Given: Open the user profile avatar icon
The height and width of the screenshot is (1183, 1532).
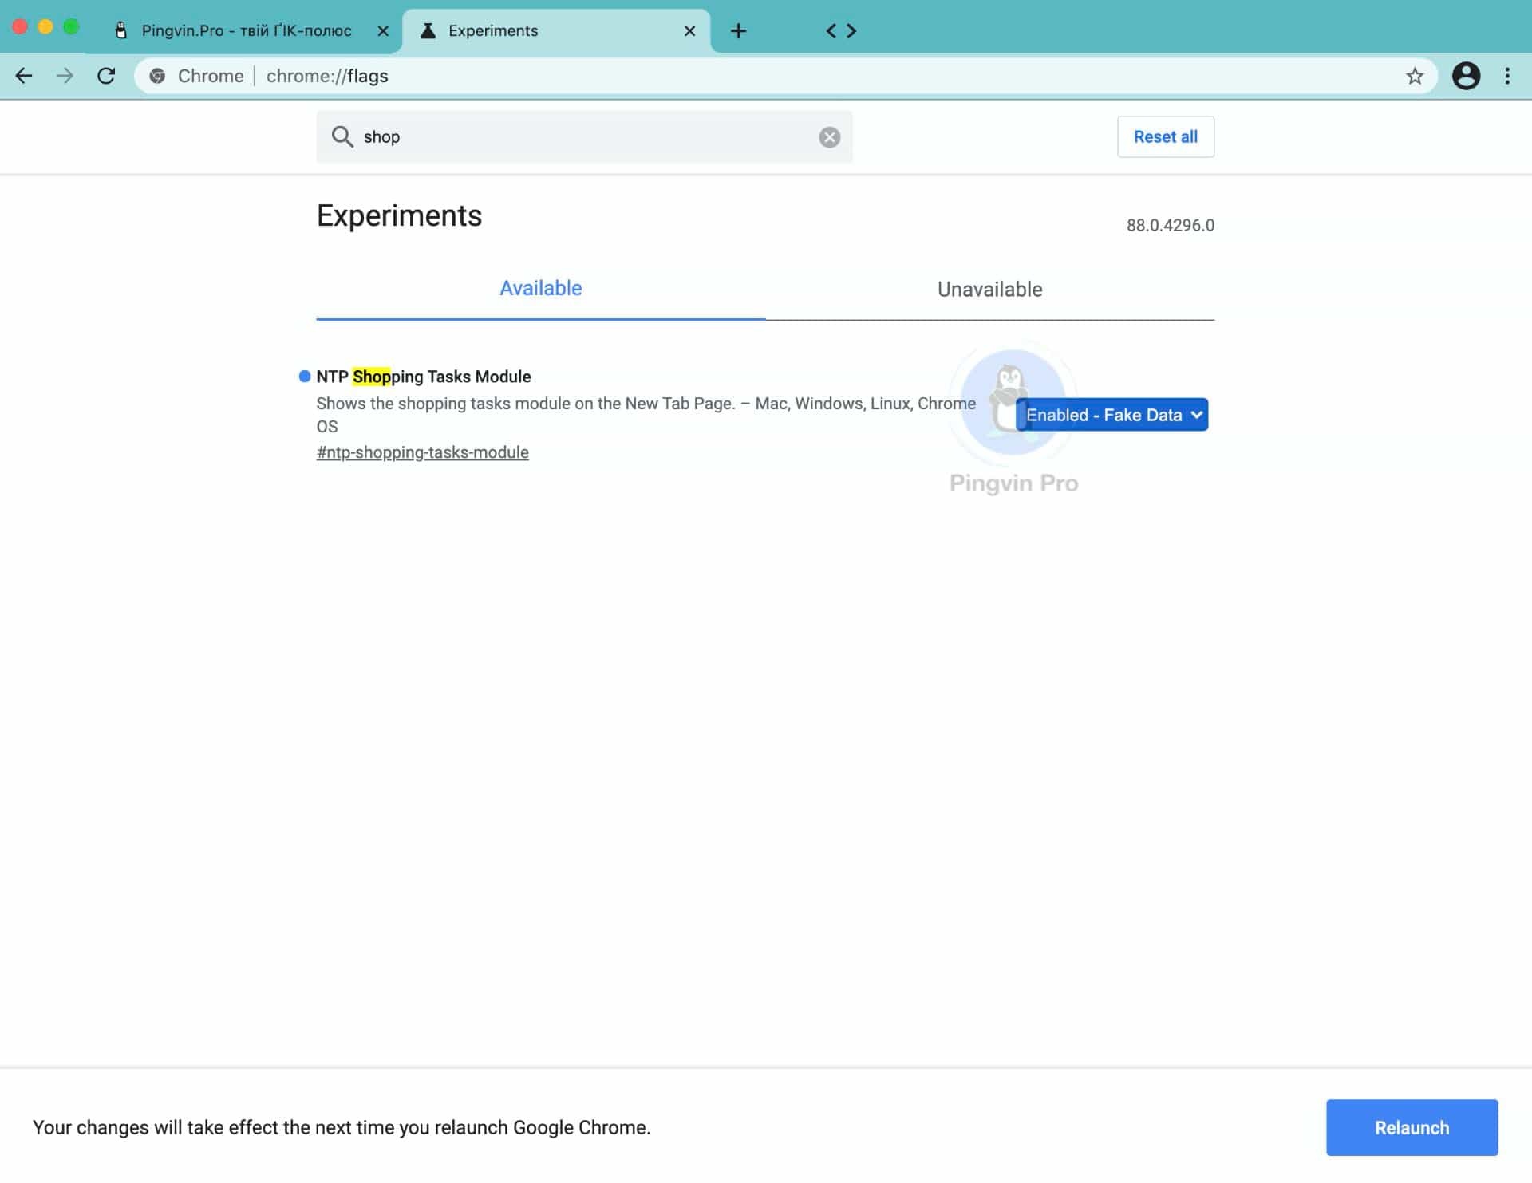Looking at the screenshot, I should tap(1465, 76).
